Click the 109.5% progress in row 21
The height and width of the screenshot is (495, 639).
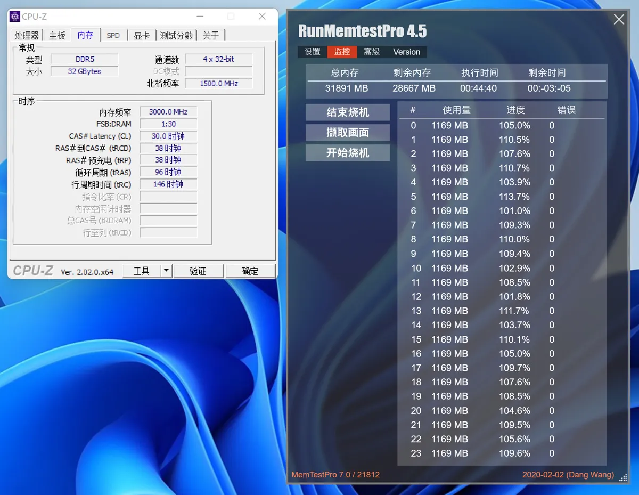click(x=514, y=425)
